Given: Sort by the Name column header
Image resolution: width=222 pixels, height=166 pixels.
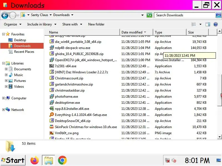Looking at the screenshot, I should tap(82, 32).
